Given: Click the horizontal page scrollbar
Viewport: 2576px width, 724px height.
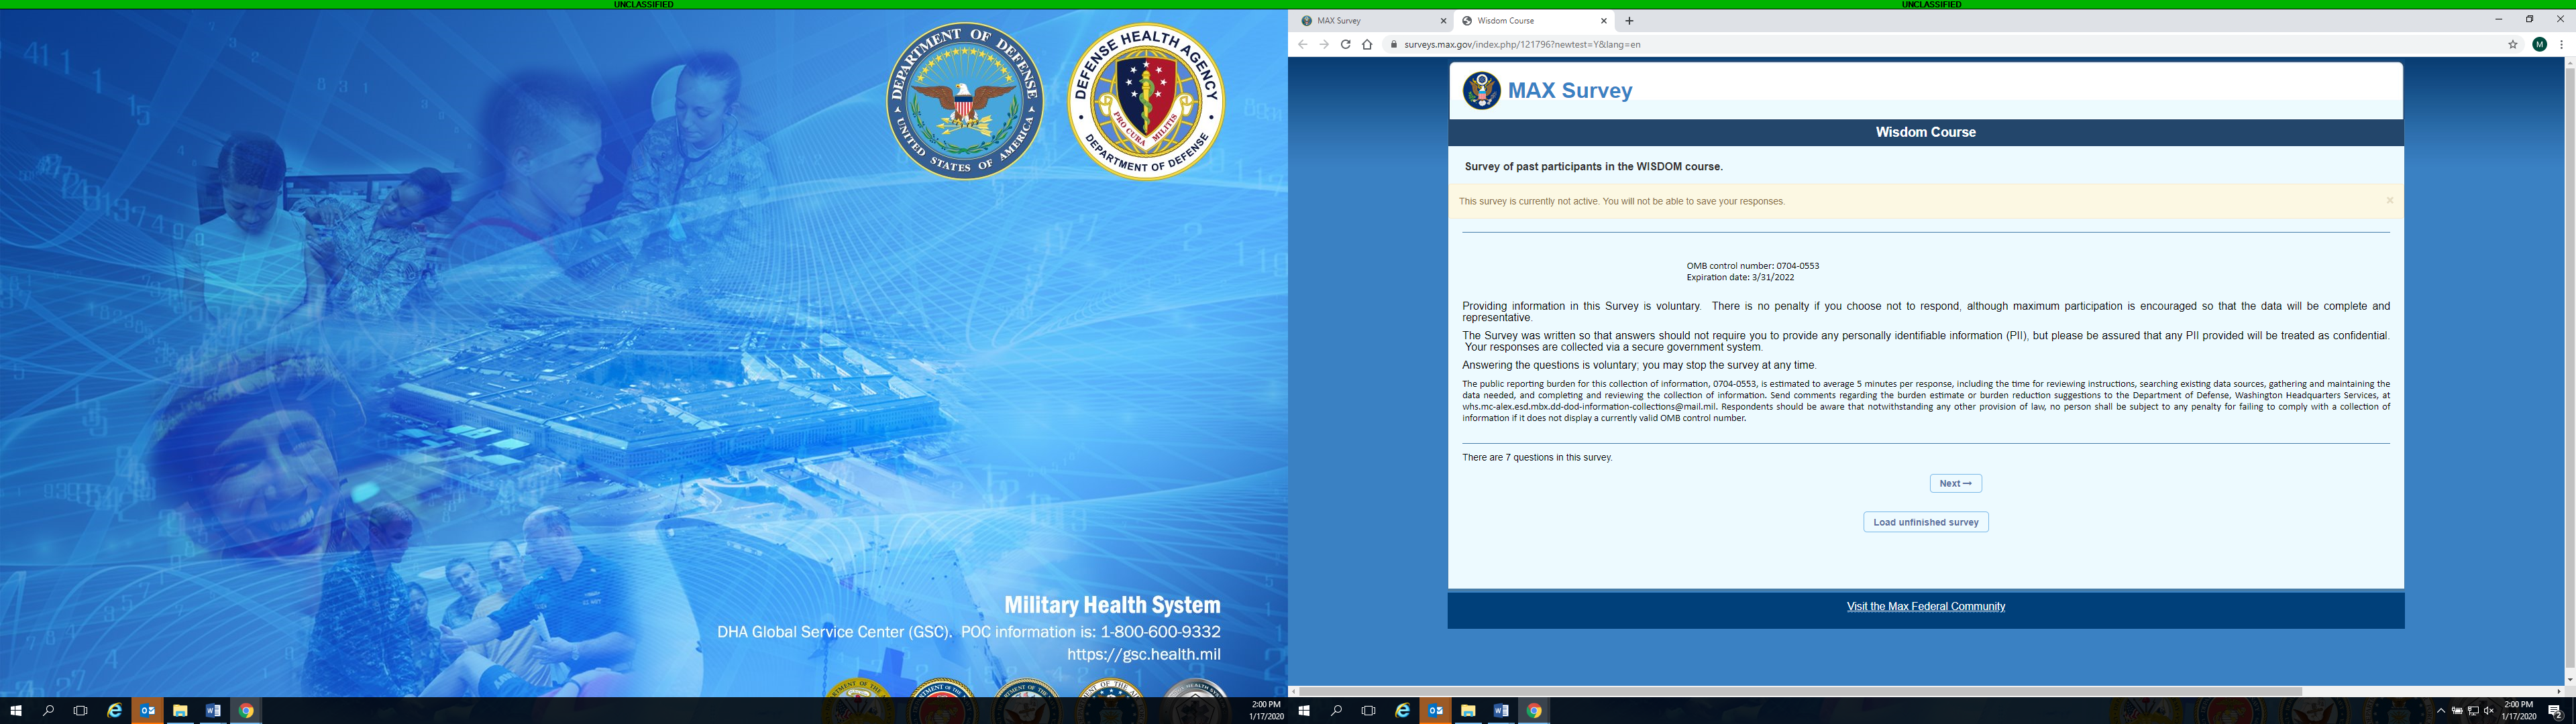Looking at the screenshot, I should click(1800, 691).
